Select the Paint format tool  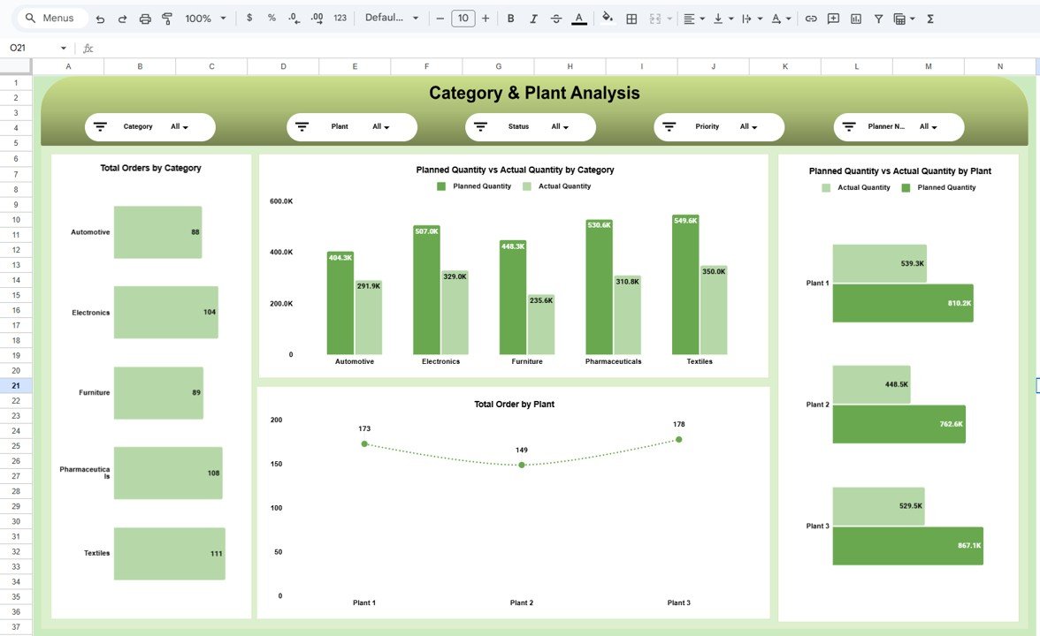click(x=167, y=18)
